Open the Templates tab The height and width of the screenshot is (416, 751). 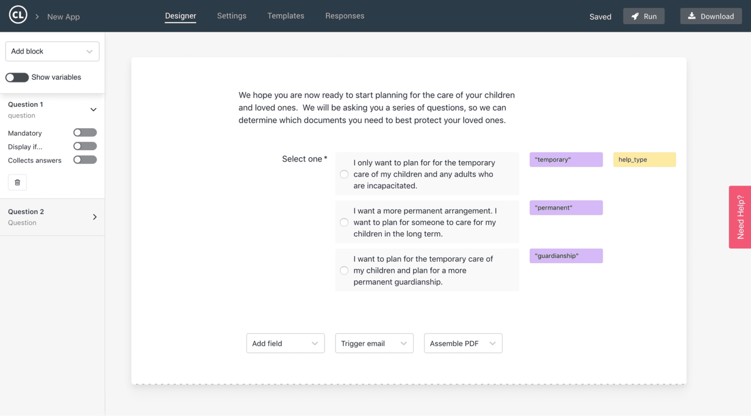pyautogui.click(x=286, y=16)
